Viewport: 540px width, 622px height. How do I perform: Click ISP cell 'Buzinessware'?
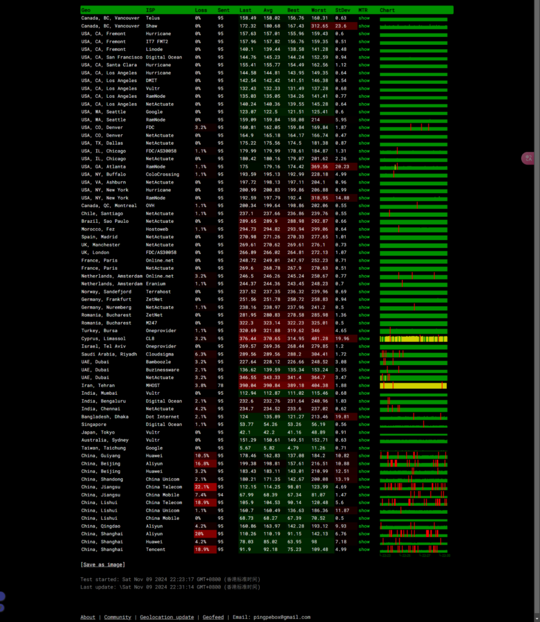(x=162, y=370)
